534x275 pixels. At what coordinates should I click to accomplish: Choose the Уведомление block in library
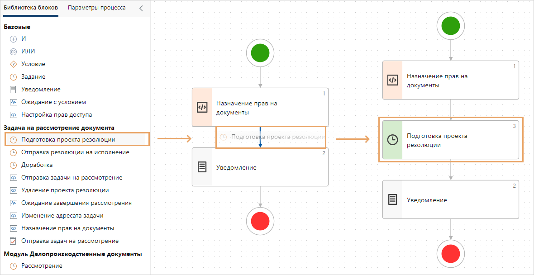[x=41, y=90]
